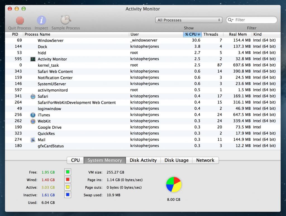The width and height of the screenshot is (286, 216).
Task: Open the Network tab
Action: (205, 160)
